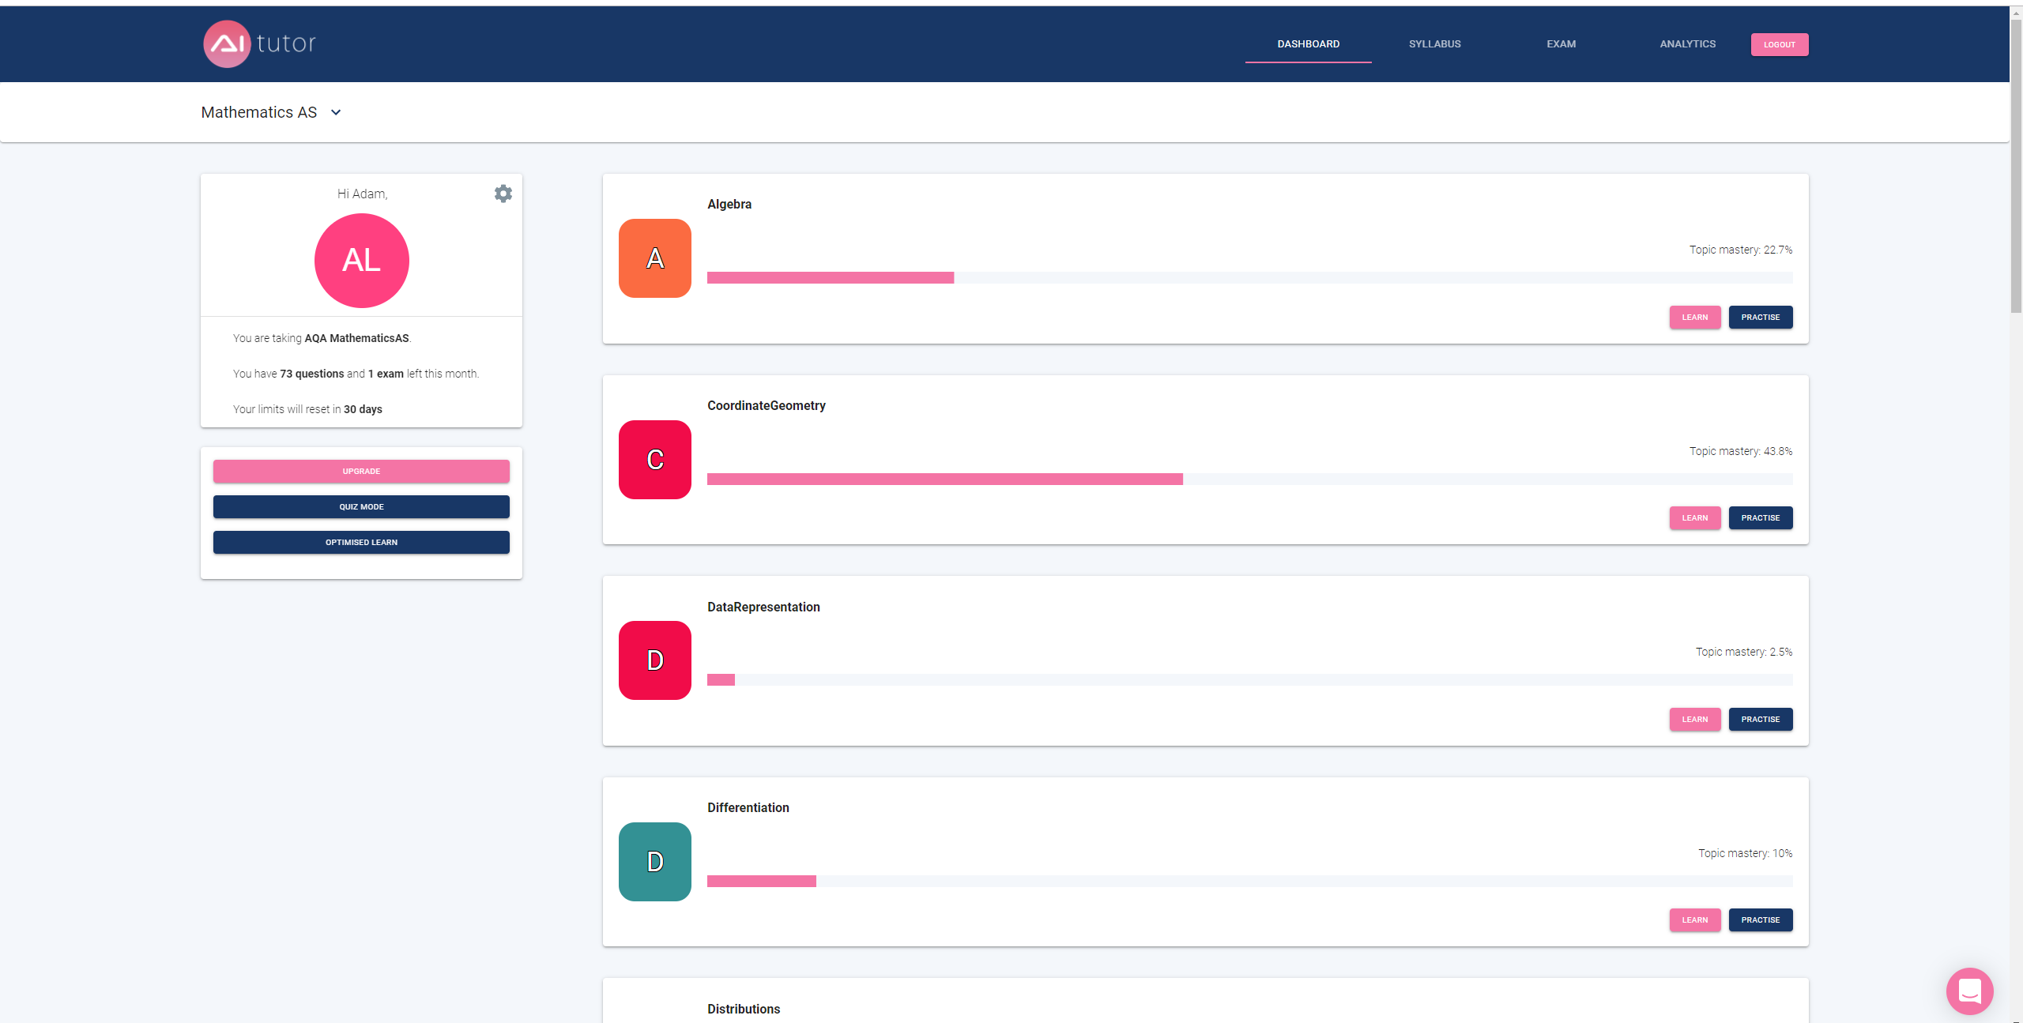The height and width of the screenshot is (1023, 2023).
Task: Start Quiz Mode
Action: [361, 507]
